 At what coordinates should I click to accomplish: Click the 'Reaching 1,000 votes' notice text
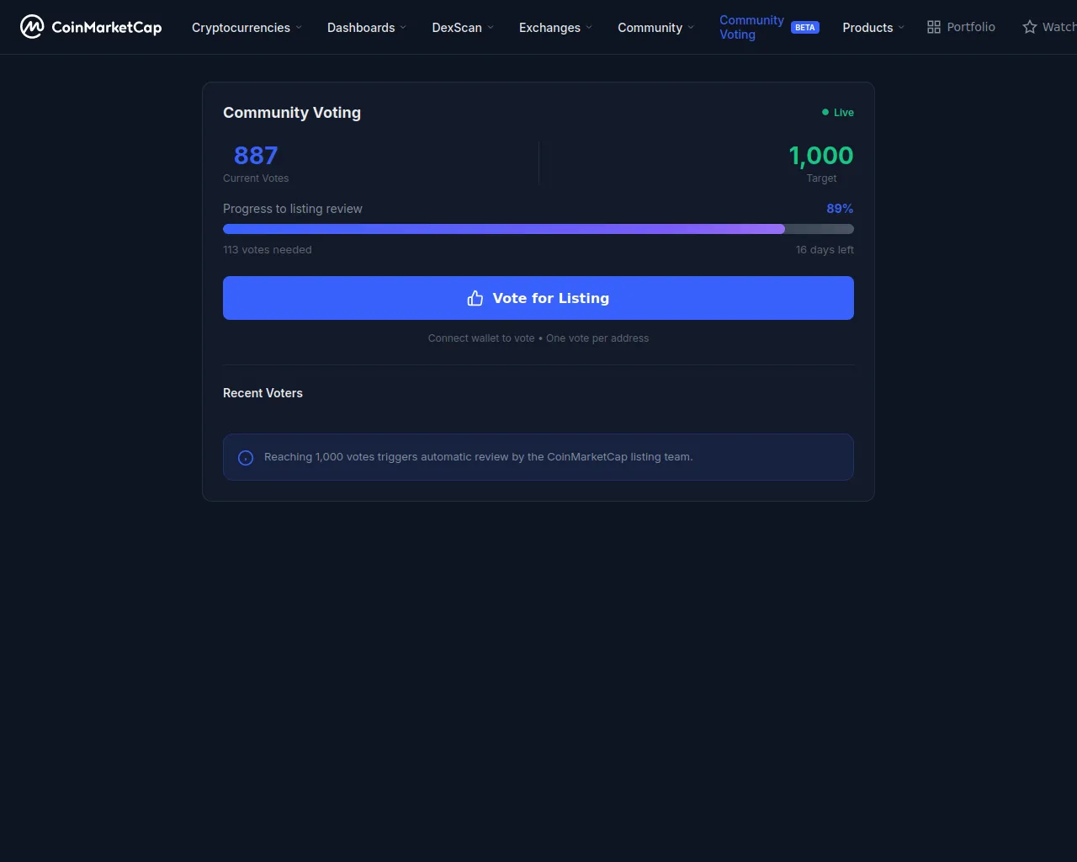[x=479, y=457]
